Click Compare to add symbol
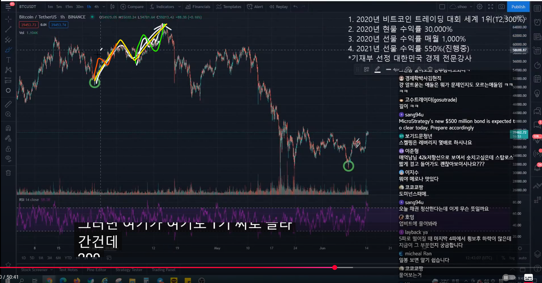The image size is (542, 283). pos(132,7)
